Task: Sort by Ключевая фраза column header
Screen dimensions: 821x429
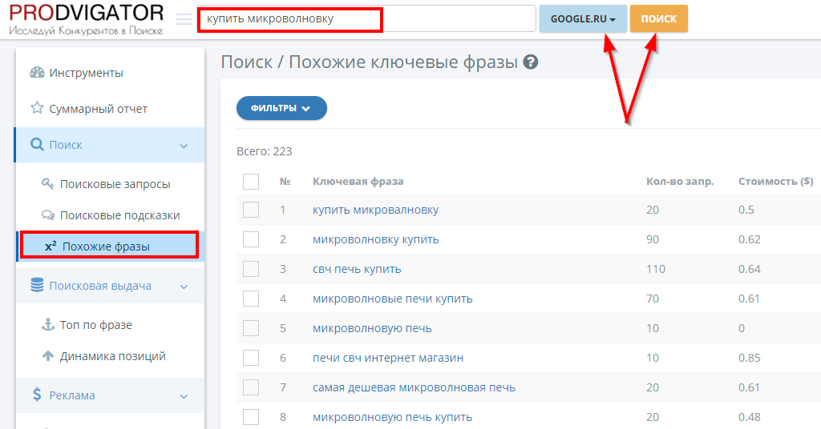Action: click(x=358, y=182)
